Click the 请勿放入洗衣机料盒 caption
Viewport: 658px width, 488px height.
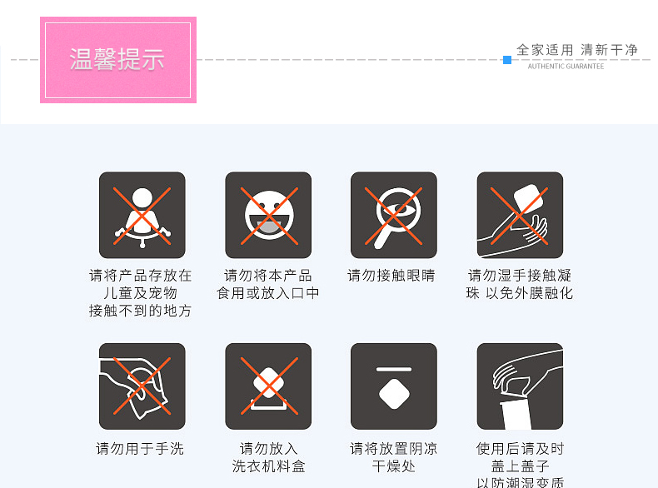tap(268, 457)
